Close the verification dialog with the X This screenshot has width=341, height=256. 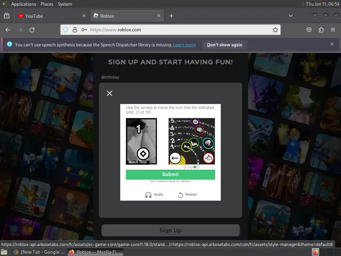tap(110, 93)
